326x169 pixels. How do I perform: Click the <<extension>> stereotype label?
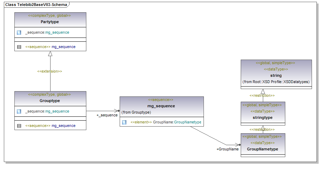coord(49,72)
